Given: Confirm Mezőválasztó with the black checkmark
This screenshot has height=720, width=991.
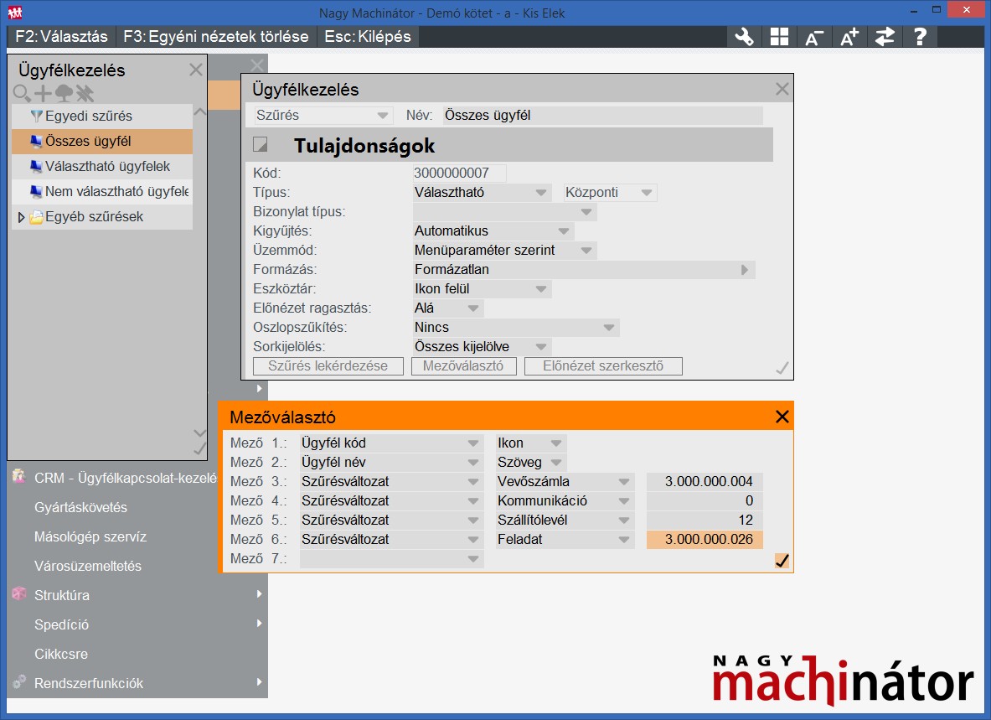Looking at the screenshot, I should click(782, 561).
